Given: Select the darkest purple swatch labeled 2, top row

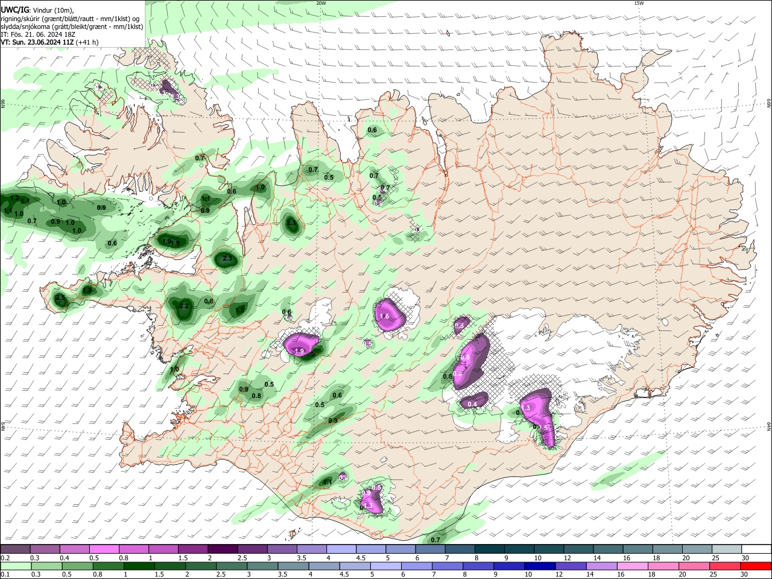Looking at the screenshot, I should click(223, 549).
